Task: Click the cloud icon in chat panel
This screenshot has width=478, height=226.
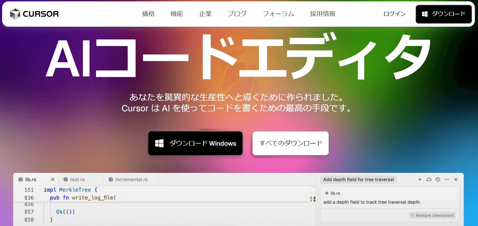Action: pos(429,179)
